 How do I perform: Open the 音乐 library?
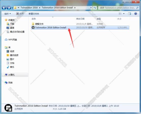click(12, 67)
